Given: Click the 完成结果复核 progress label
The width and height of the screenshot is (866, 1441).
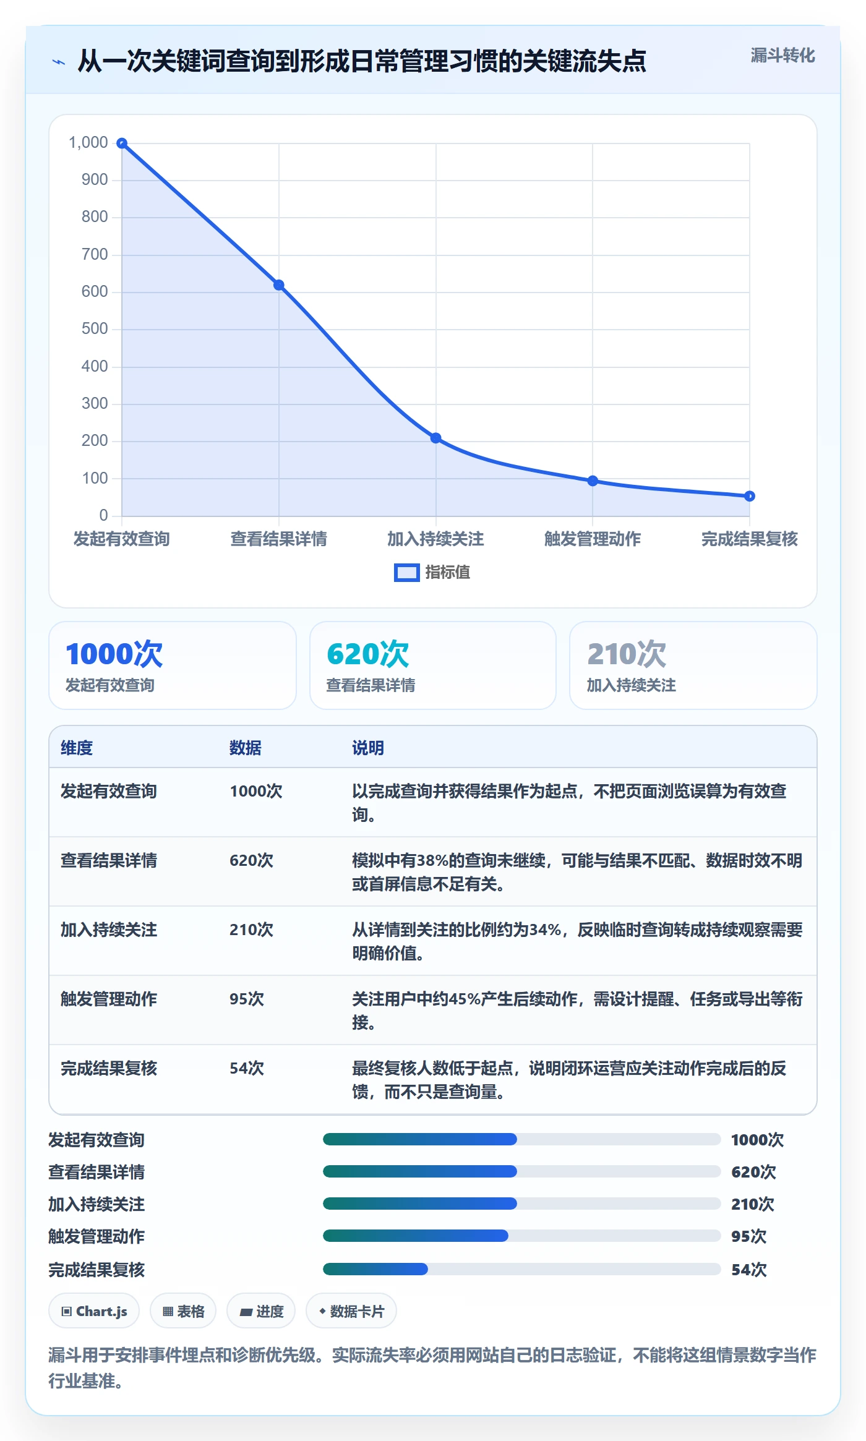Looking at the screenshot, I should (x=96, y=1270).
